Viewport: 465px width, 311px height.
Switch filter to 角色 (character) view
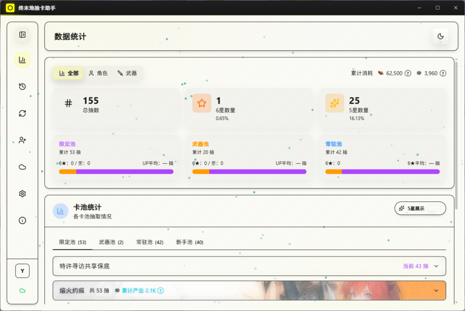(98, 73)
